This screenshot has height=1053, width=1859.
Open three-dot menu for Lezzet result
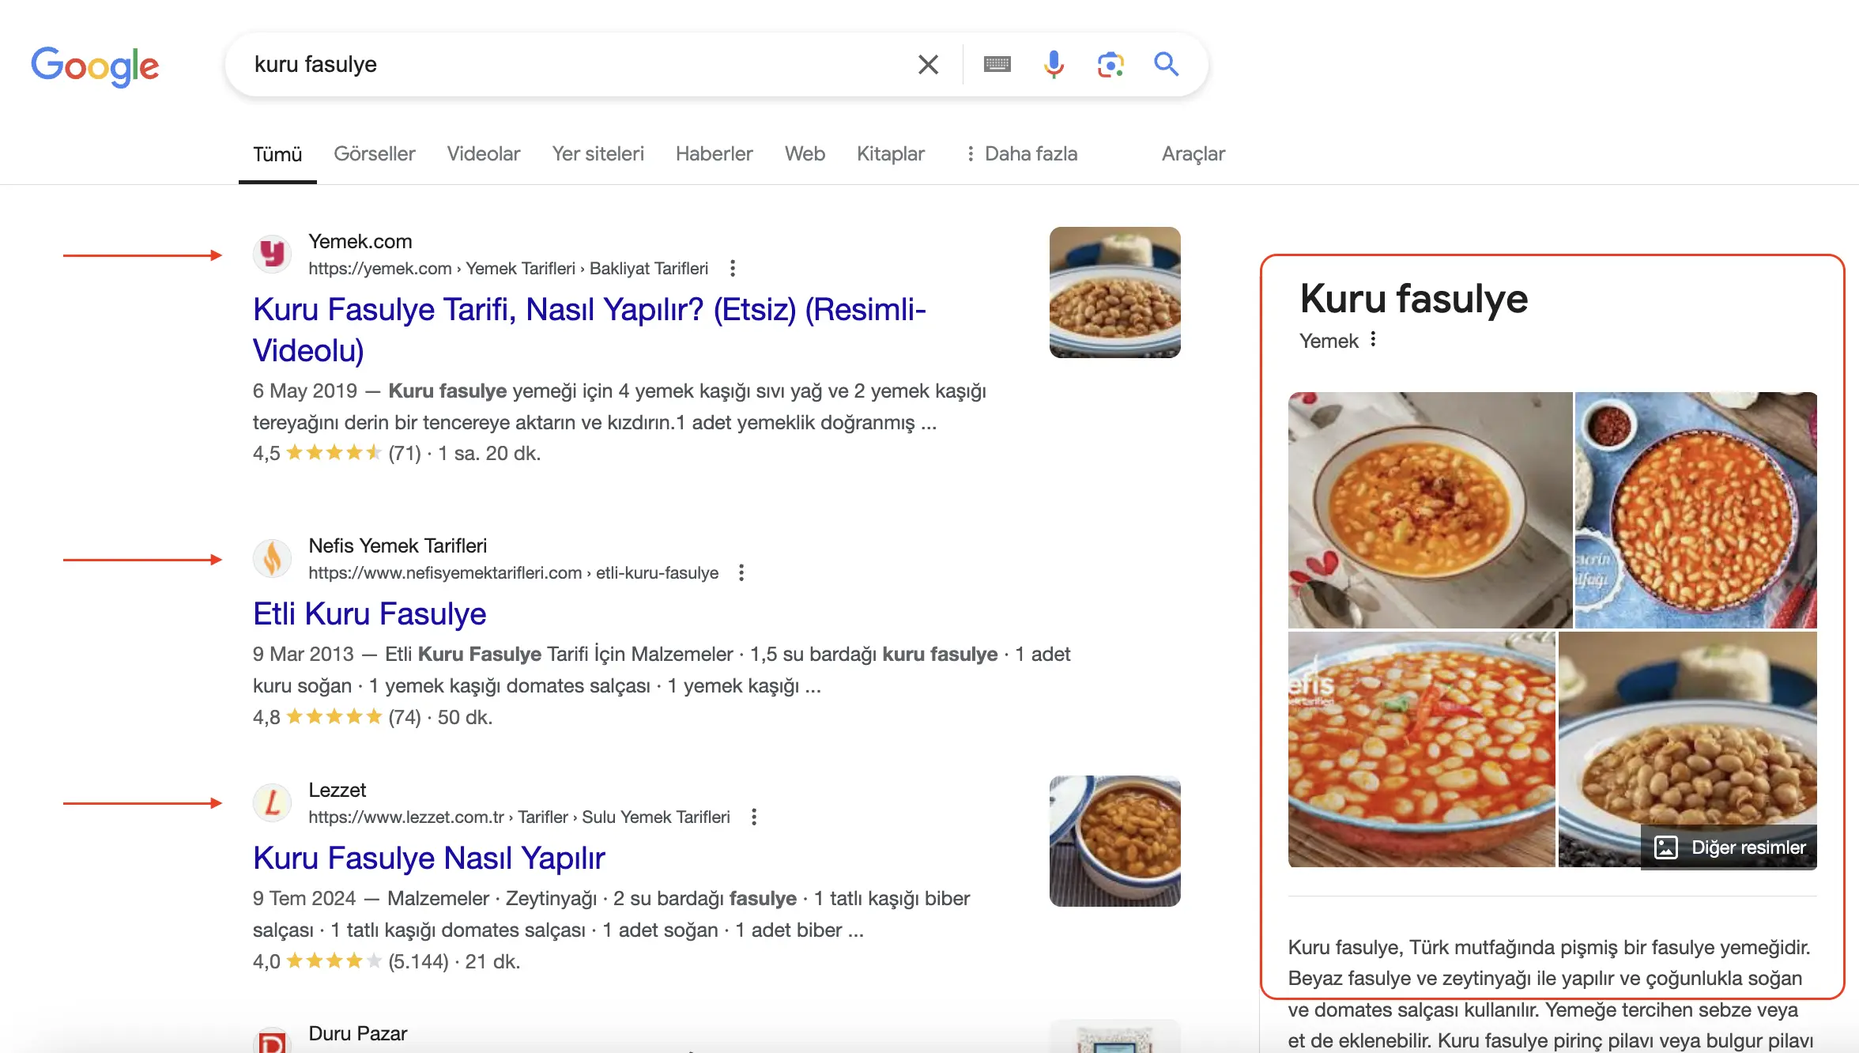[754, 817]
